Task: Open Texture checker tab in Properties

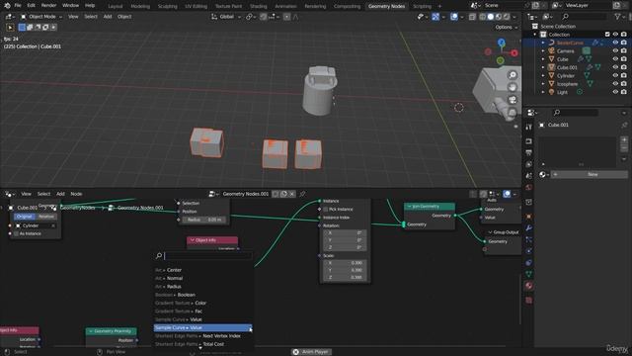Action: coord(529,301)
